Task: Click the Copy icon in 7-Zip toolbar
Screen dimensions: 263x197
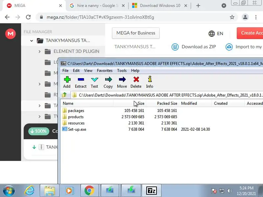Action: tap(108, 79)
